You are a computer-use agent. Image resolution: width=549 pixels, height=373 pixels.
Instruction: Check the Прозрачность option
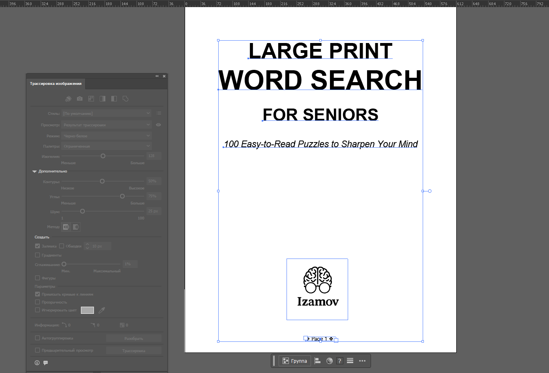(x=37, y=302)
